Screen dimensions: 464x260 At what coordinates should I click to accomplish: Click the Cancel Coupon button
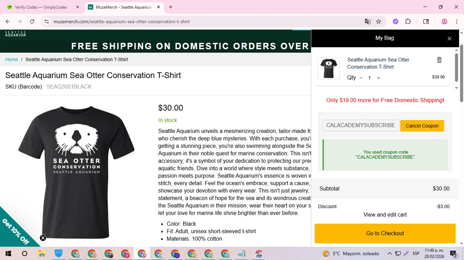[x=422, y=126]
